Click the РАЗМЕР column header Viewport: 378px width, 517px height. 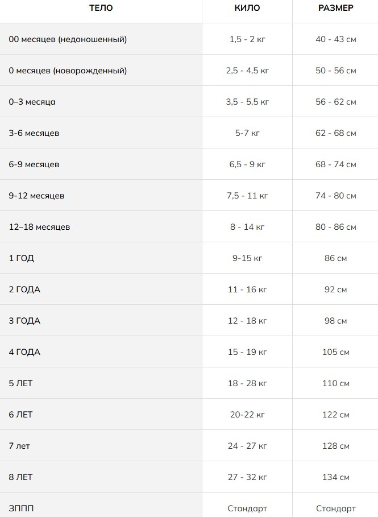tap(335, 8)
